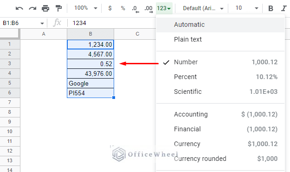Click the Print icon
Viewport: 290px width, 172px height.
[45, 8]
